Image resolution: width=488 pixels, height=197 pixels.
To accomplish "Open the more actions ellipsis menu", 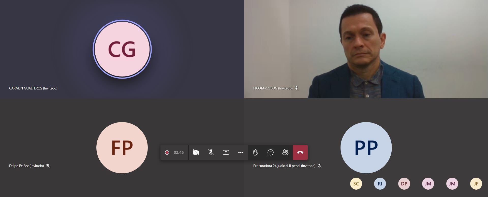I will (241, 152).
